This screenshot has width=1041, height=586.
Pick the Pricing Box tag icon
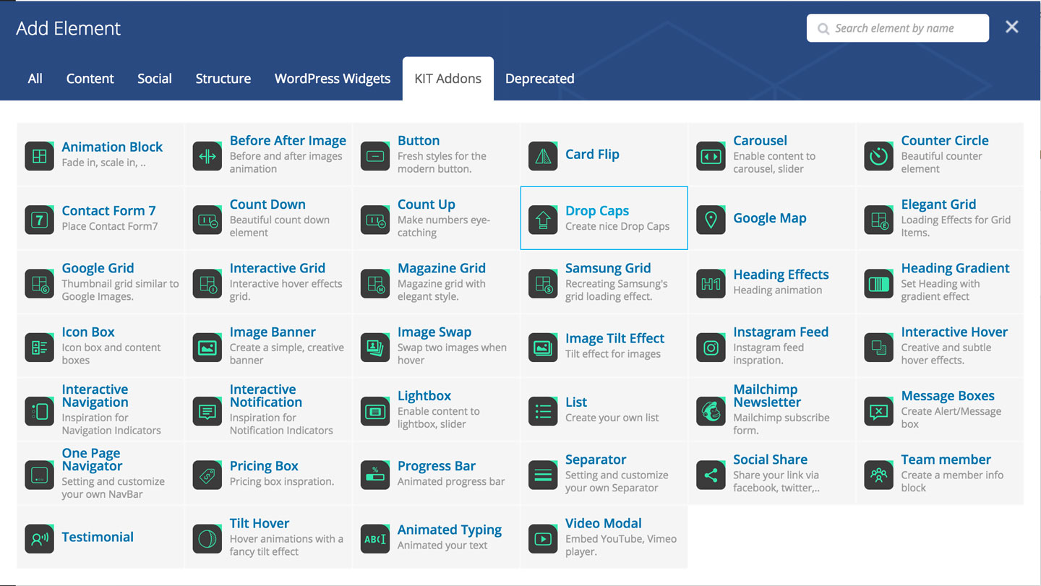coord(207,475)
